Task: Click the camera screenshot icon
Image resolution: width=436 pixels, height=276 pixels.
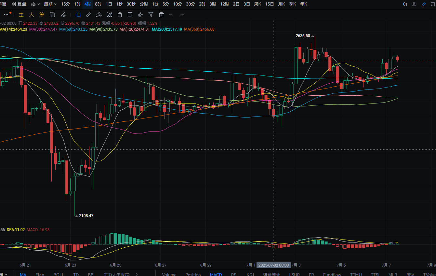Action: click(x=414, y=4)
